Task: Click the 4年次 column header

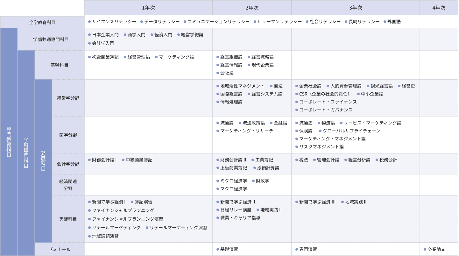Action: pos(439,8)
